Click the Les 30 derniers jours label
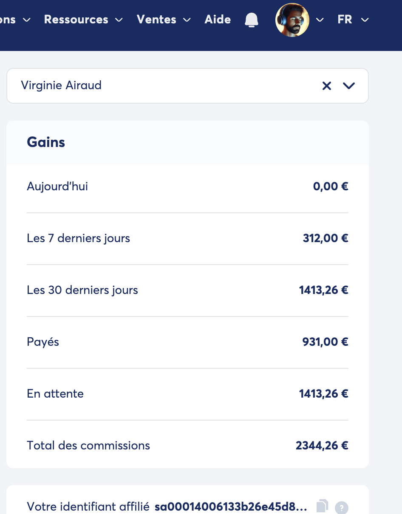Viewport: 402px width, 514px height. coord(82,290)
